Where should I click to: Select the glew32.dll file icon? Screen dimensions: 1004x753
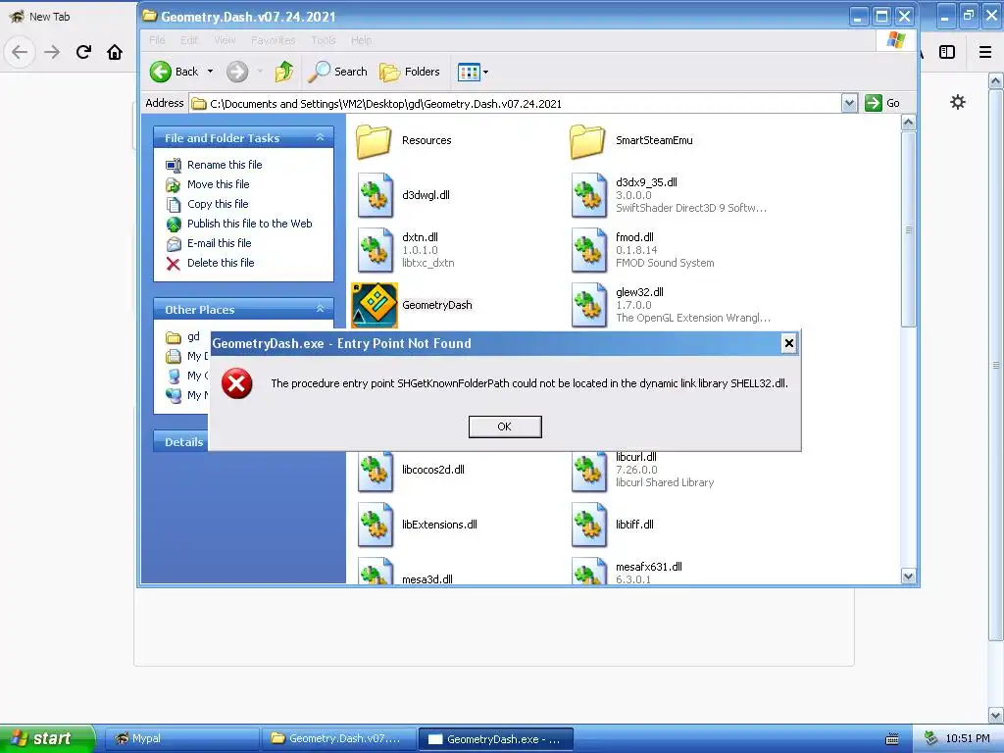[588, 306]
